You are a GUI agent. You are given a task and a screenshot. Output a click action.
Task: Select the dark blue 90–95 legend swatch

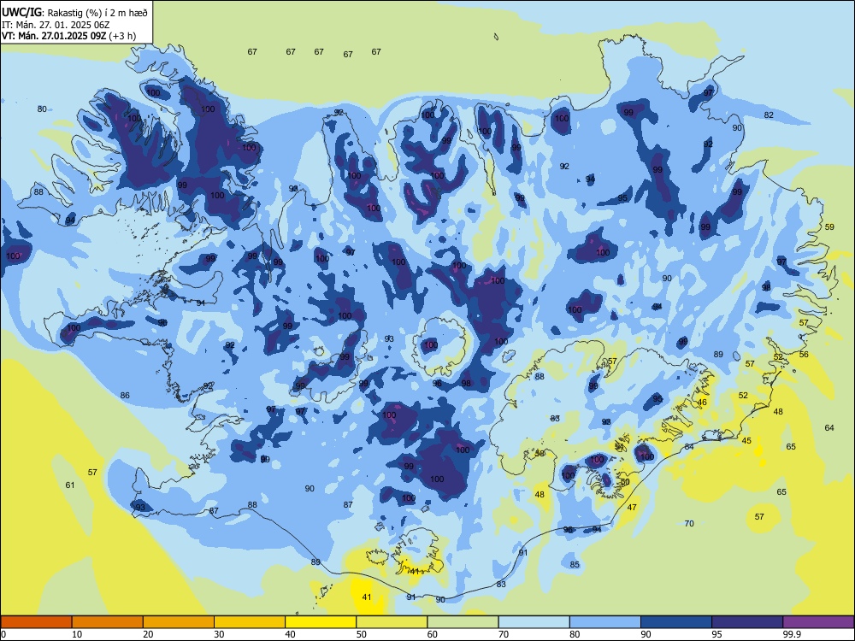tap(676, 622)
